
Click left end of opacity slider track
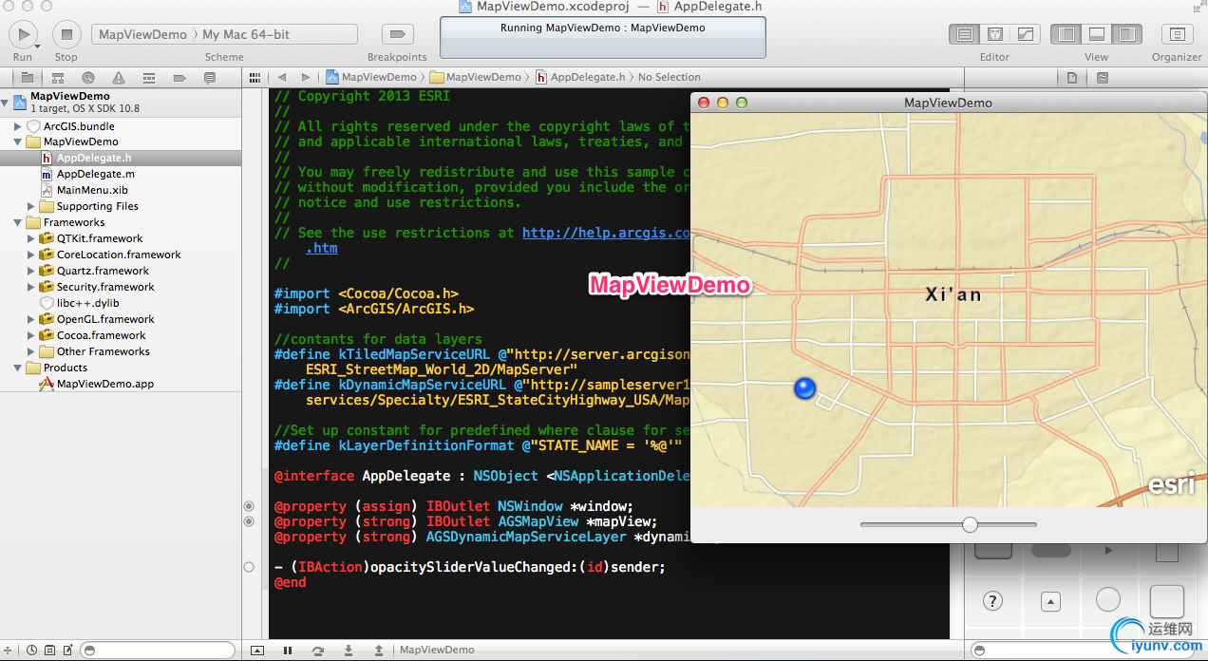click(863, 524)
